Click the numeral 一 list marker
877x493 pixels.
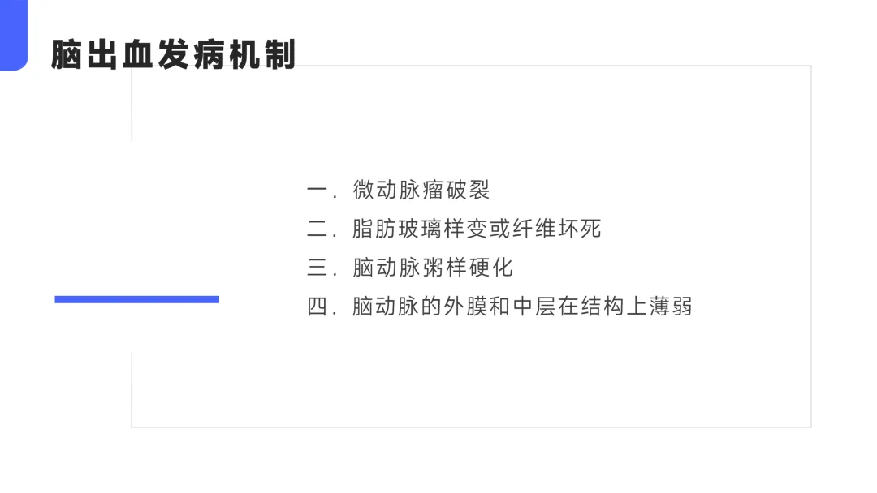318,190
